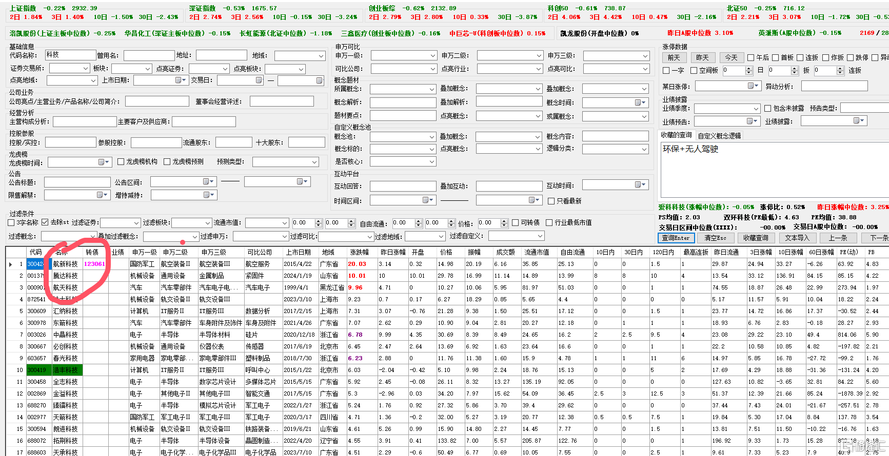
Task: Enable the 炸板 checkbox
Action: point(825,57)
